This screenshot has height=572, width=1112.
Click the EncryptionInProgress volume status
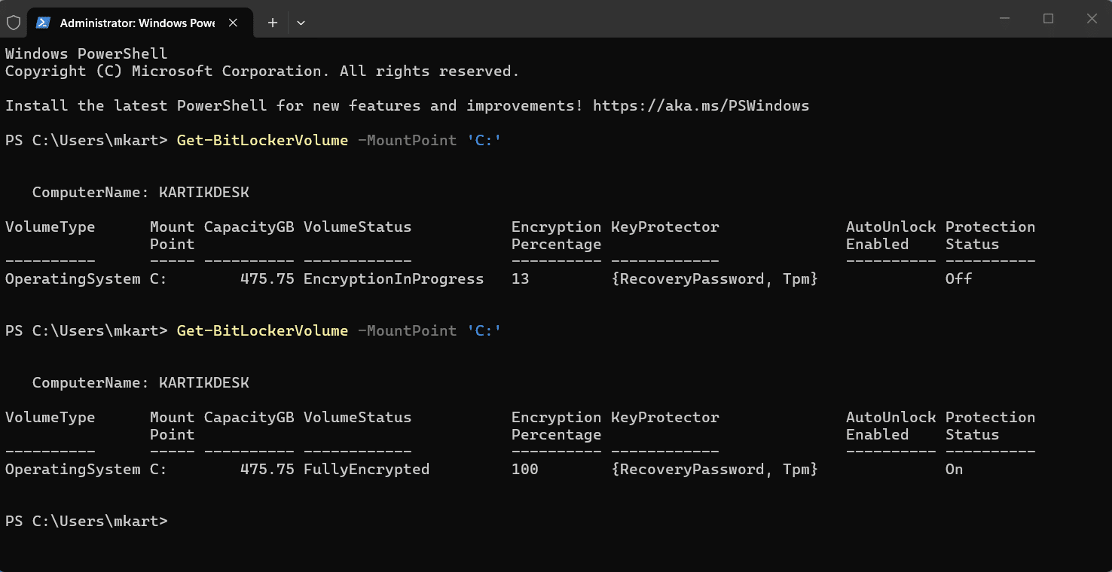coord(393,278)
